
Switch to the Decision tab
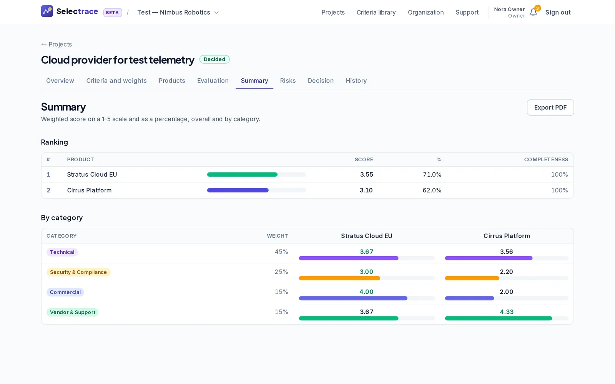tap(321, 81)
